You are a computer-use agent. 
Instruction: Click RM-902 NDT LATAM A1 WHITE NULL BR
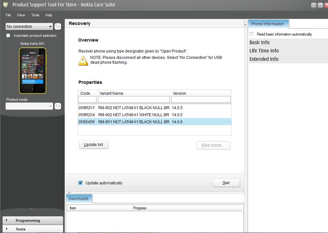click(x=134, y=115)
